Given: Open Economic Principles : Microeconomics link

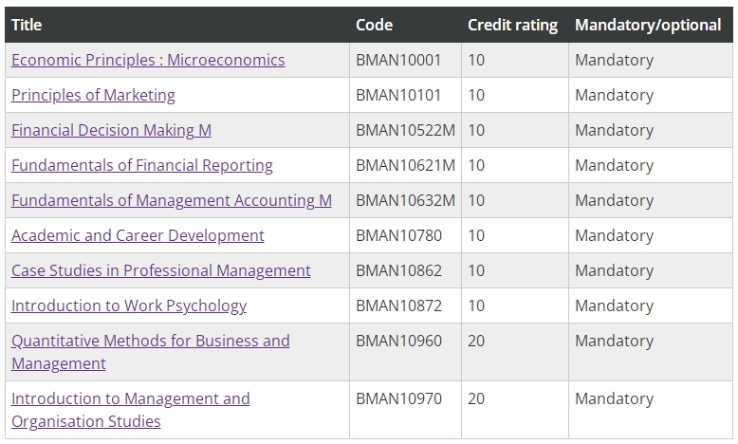Looking at the screenshot, I should pyautogui.click(x=148, y=60).
